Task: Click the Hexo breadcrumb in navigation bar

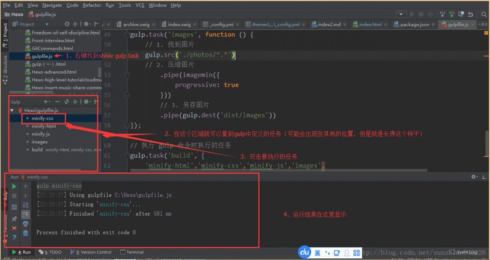Action: coord(14,15)
